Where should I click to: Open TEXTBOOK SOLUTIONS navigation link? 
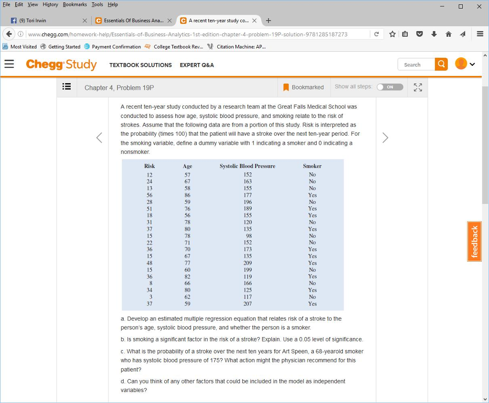click(140, 65)
